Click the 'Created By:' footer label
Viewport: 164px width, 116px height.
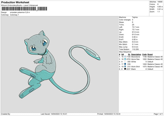coord(6,114)
